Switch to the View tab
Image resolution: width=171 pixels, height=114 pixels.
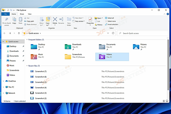[30, 14]
